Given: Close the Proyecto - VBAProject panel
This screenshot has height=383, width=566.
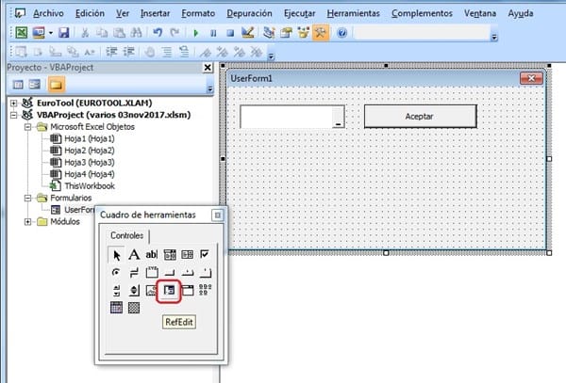Looking at the screenshot, I should point(208,68).
